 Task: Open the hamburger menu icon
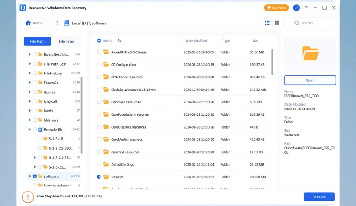(306, 8)
